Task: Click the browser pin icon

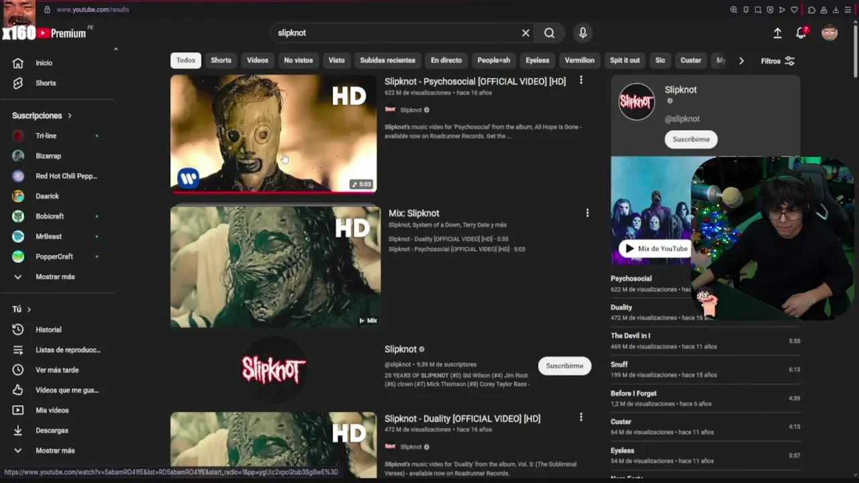Action: [x=746, y=9]
